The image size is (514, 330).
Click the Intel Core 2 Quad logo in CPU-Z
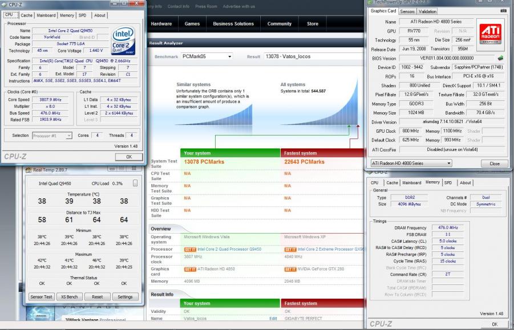[x=124, y=41]
